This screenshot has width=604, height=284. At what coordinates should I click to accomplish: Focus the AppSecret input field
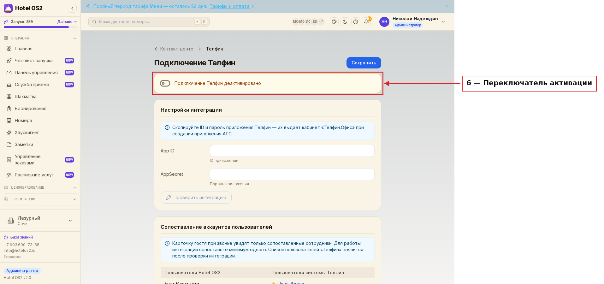click(x=292, y=174)
